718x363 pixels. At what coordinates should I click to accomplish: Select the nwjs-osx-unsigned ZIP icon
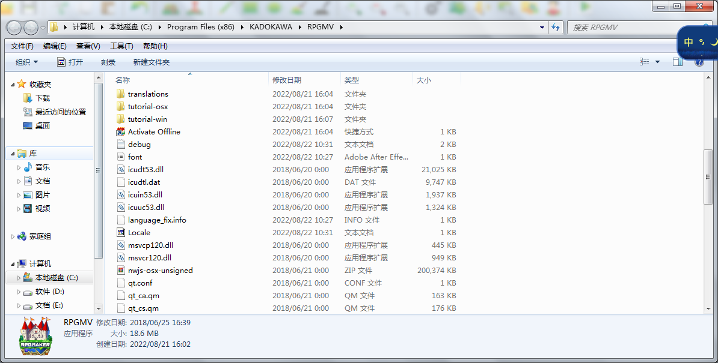pyautogui.click(x=120, y=271)
